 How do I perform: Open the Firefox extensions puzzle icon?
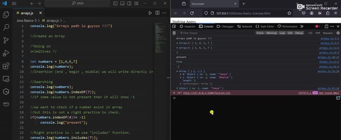(x=328, y=13)
